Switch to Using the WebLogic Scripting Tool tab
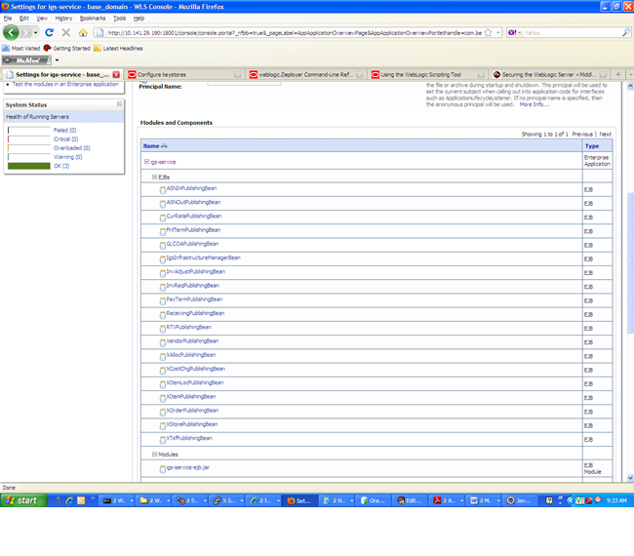634x556 pixels. (x=428, y=74)
